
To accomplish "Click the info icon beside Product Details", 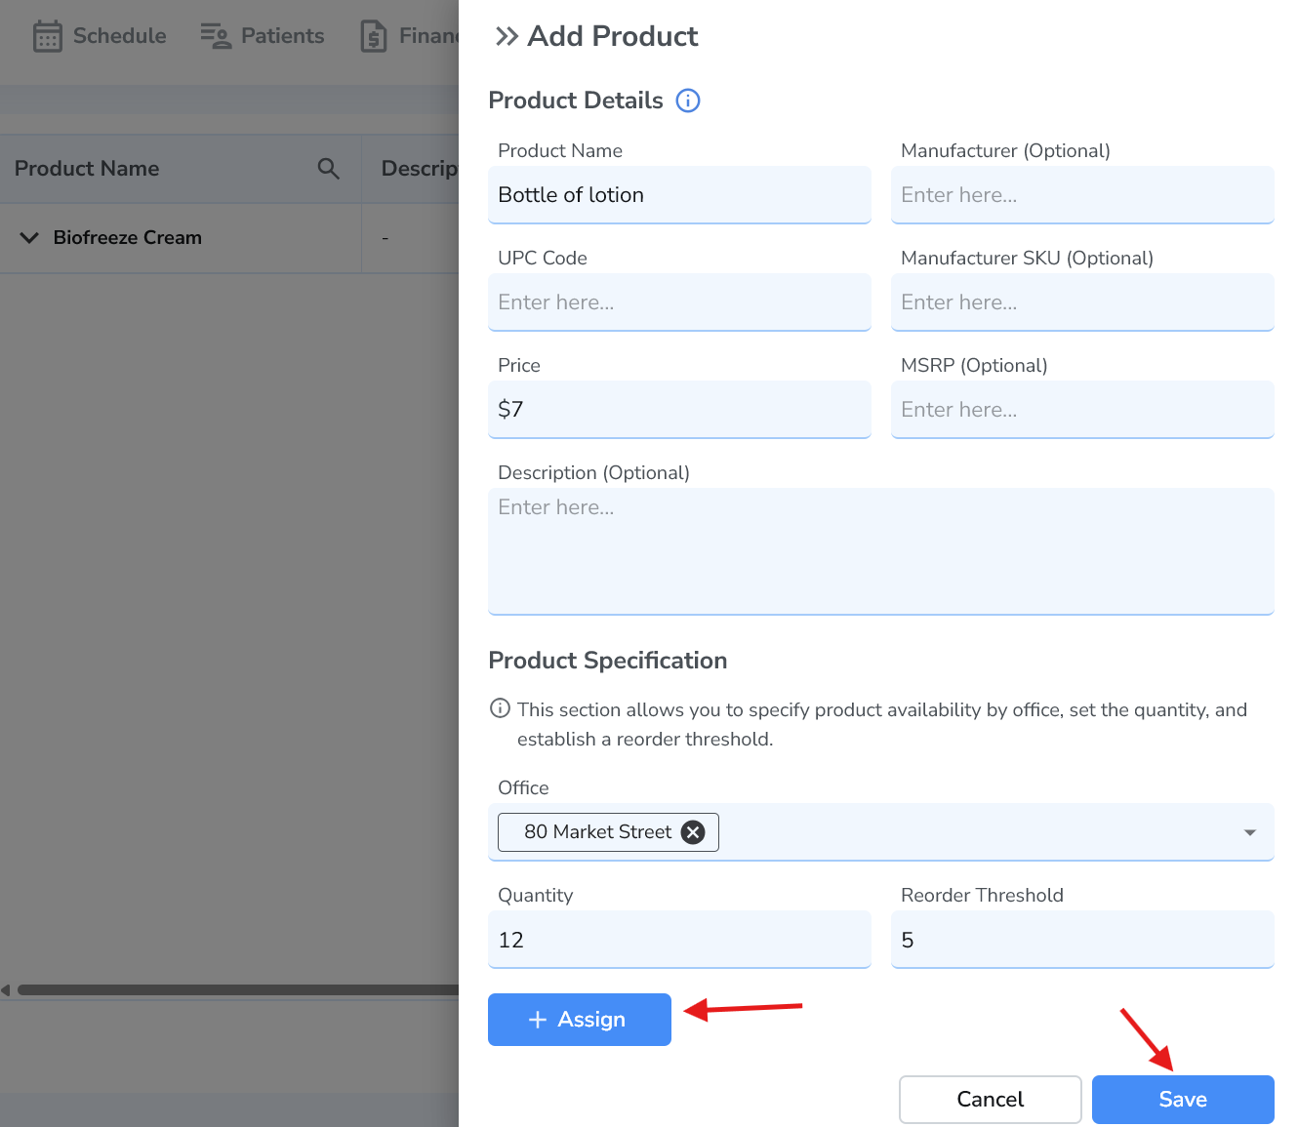I will [688, 100].
